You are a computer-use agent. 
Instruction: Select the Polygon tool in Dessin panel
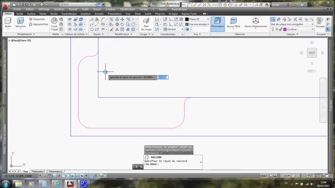point(92,29)
